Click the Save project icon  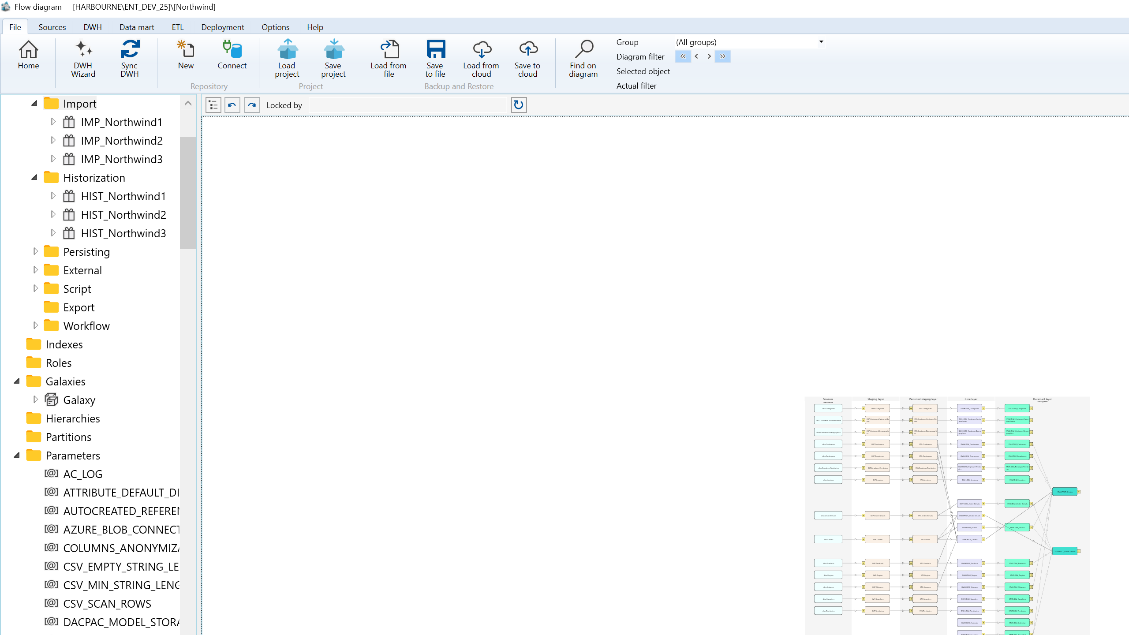coord(333,59)
